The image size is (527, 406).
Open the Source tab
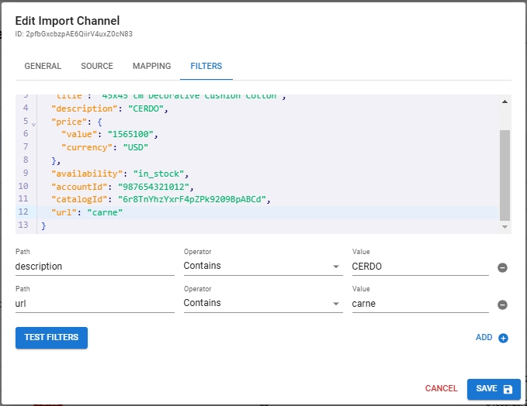pos(97,67)
